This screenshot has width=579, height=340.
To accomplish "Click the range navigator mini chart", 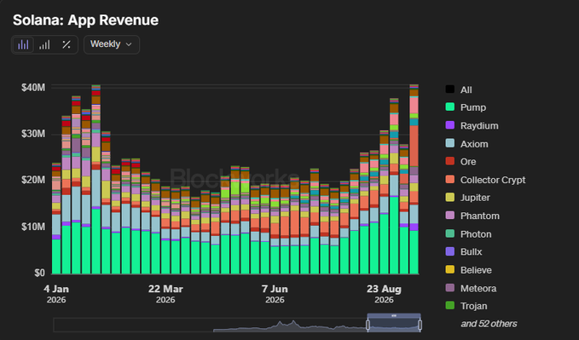I will click(x=236, y=325).
